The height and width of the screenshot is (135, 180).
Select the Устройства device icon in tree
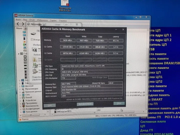tap(23, 100)
